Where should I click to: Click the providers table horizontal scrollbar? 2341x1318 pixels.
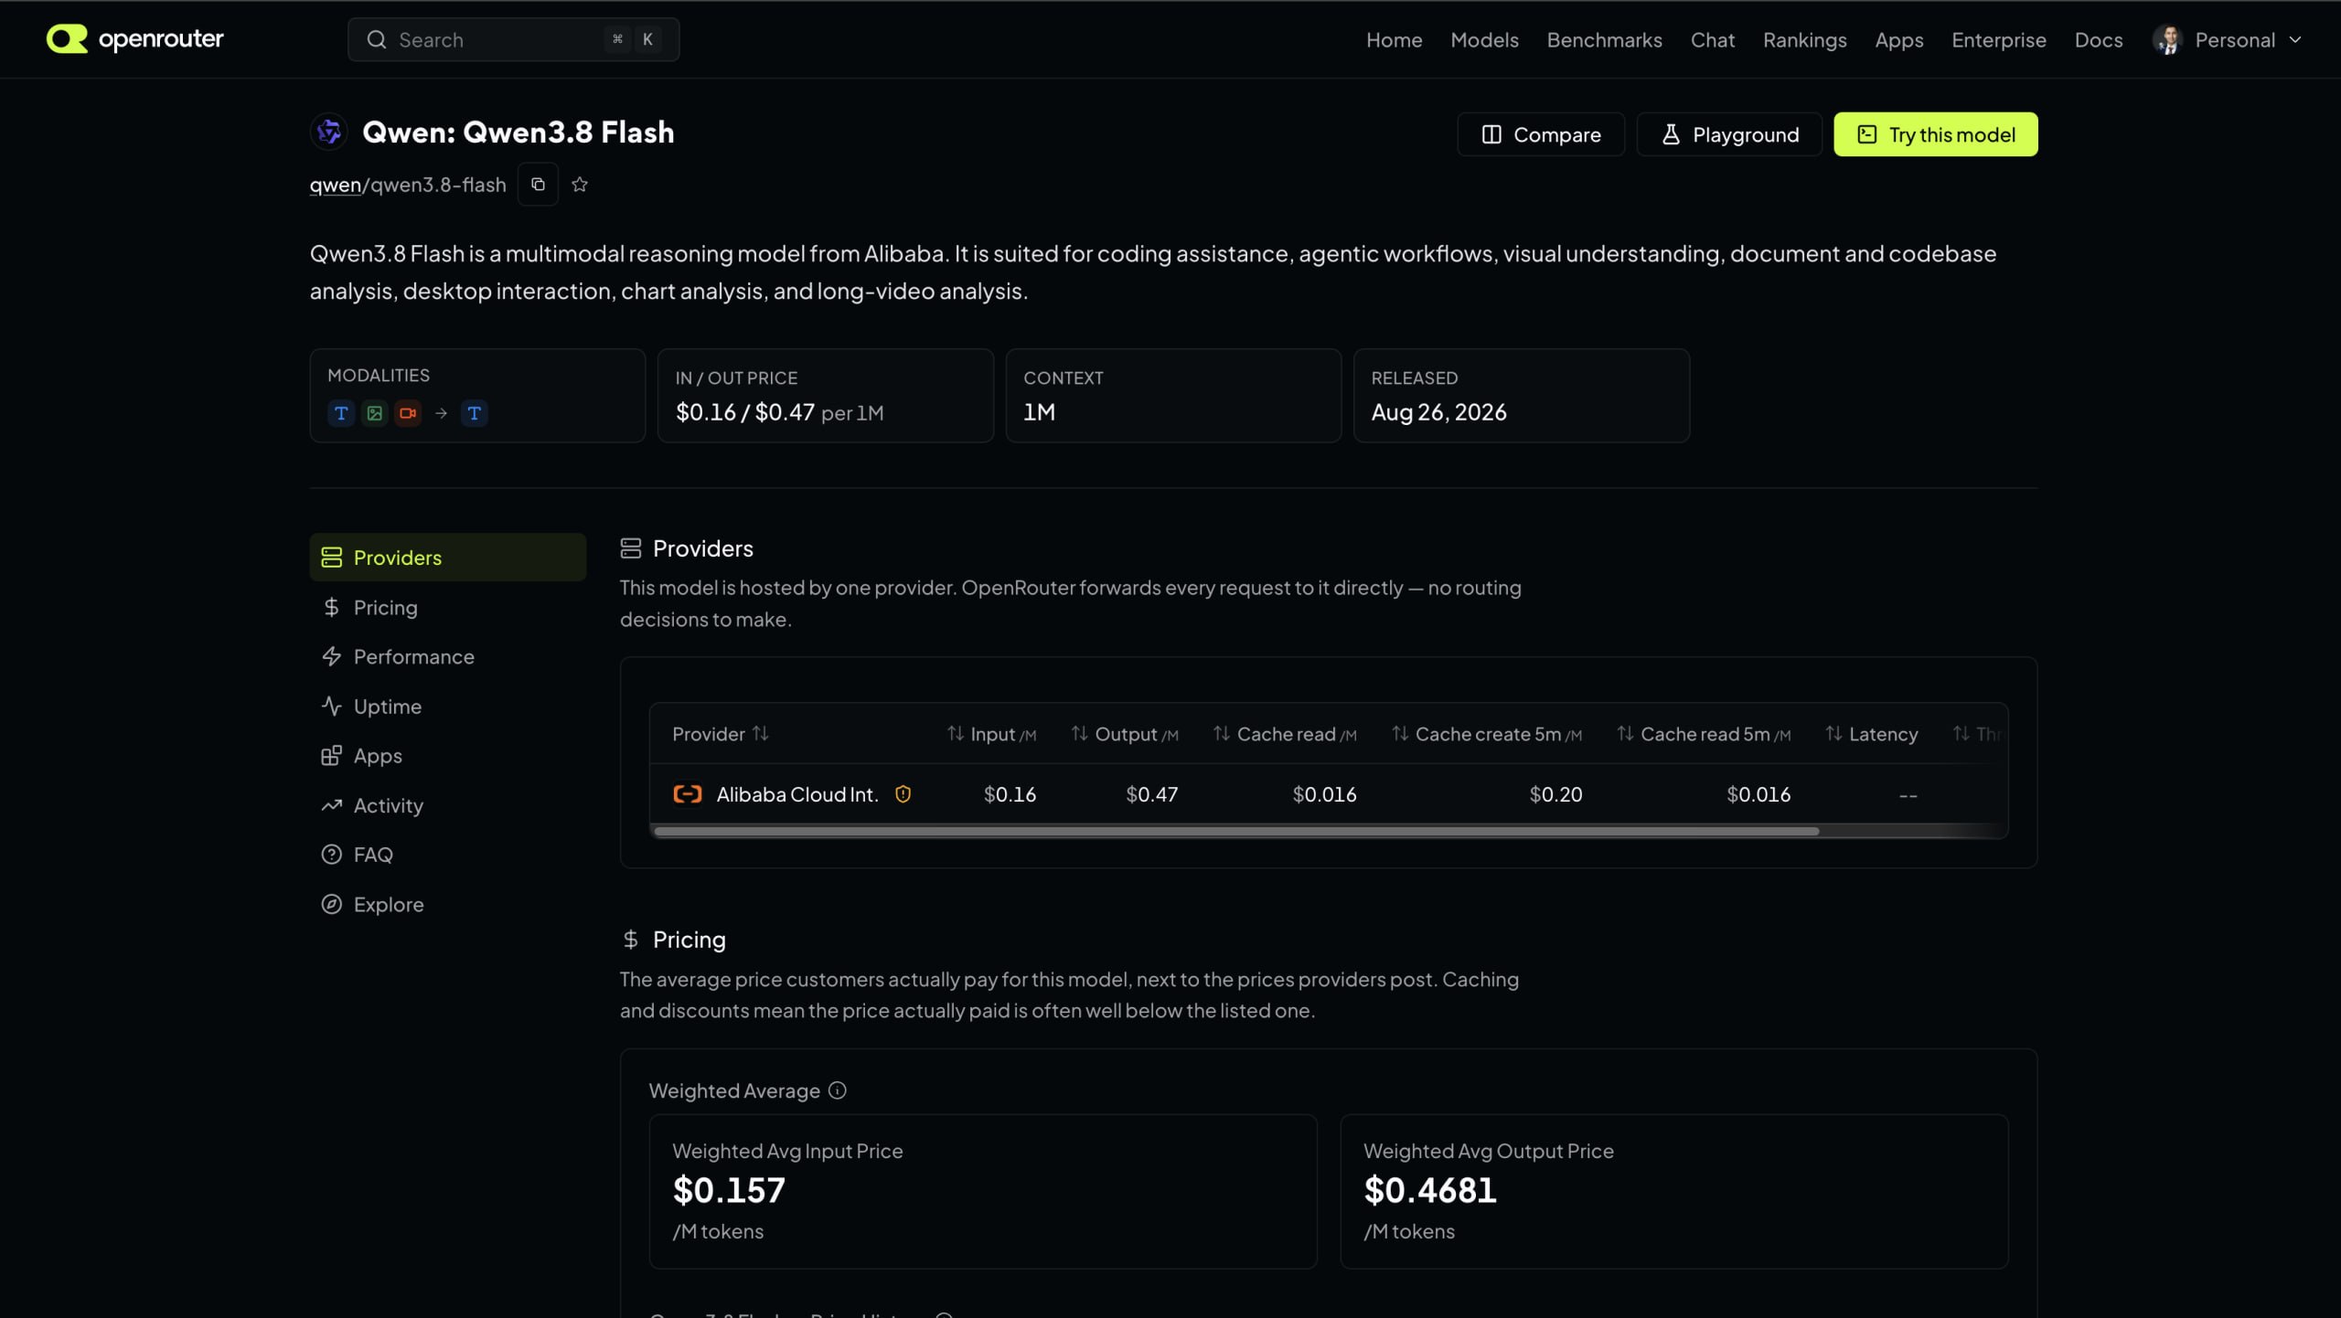1236,832
